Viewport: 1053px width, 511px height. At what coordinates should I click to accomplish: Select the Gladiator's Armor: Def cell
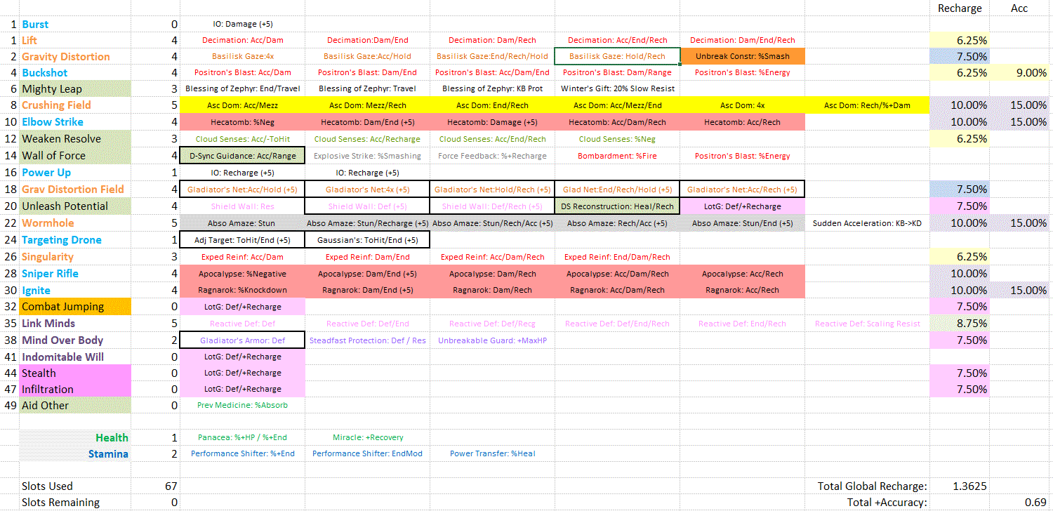point(242,340)
